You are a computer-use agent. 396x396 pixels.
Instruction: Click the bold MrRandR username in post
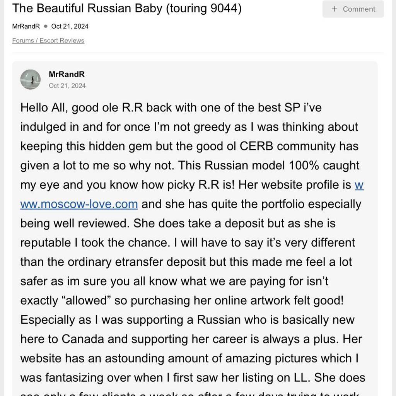click(x=67, y=74)
